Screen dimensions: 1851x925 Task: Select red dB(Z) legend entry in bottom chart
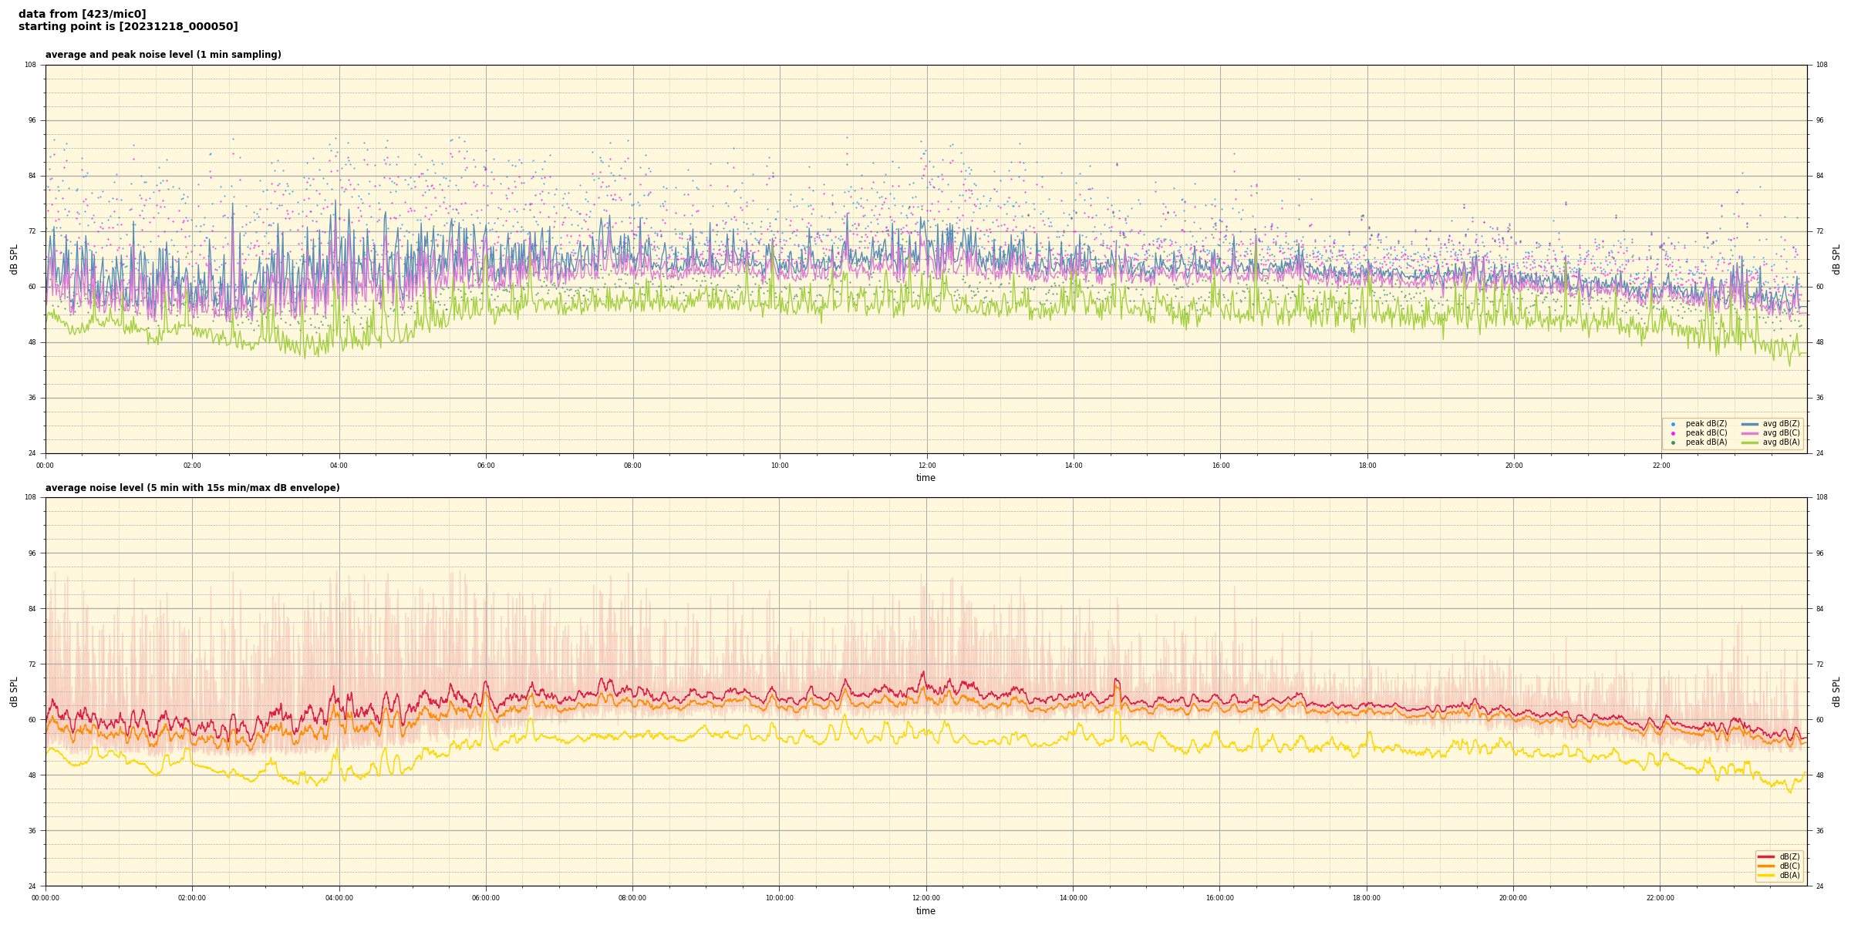pyautogui.click(x=1788, y=856)
